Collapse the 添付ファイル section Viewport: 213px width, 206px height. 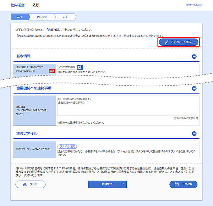(194, 133)
